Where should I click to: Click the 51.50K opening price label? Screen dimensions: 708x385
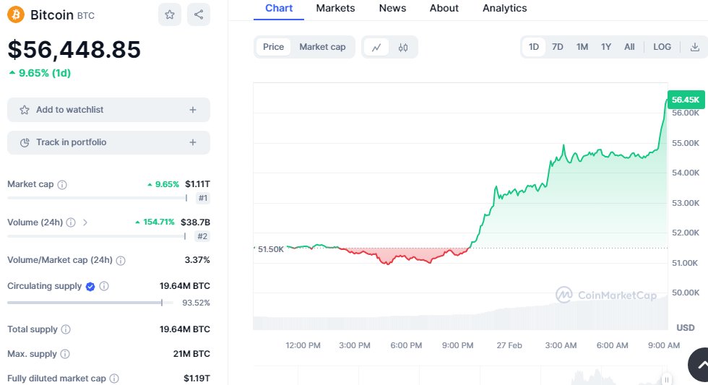point(270,249)
